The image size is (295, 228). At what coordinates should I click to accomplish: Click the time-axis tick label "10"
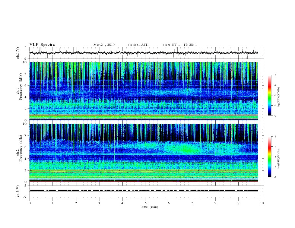click(x=262, y=203)
